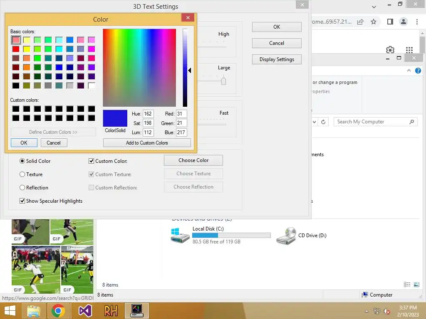Viewport: 426px width, 319px height.
Task: Click the Windows Start button
Action: click(x=10, y=311)
